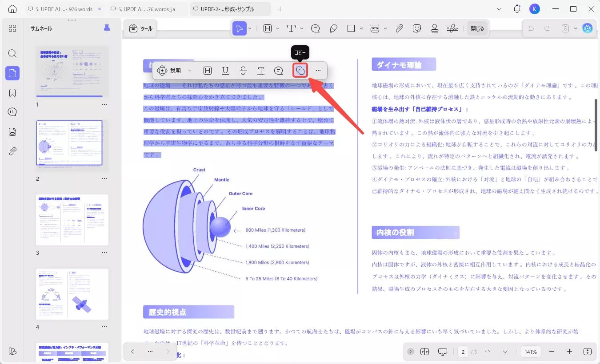Open the attachments panel in the left sidebar
This screenshot has height=364, width=600.
12,151
